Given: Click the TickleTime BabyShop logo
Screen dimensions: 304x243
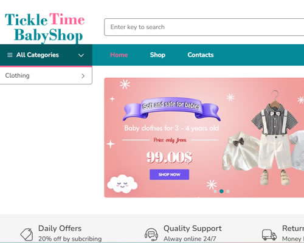Looking at the screenshot, I should tap(44, 27).
